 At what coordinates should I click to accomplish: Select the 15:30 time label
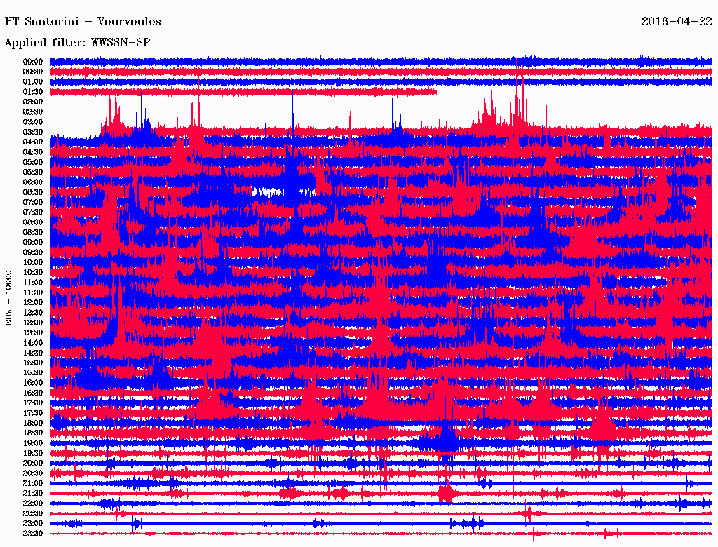33,373
